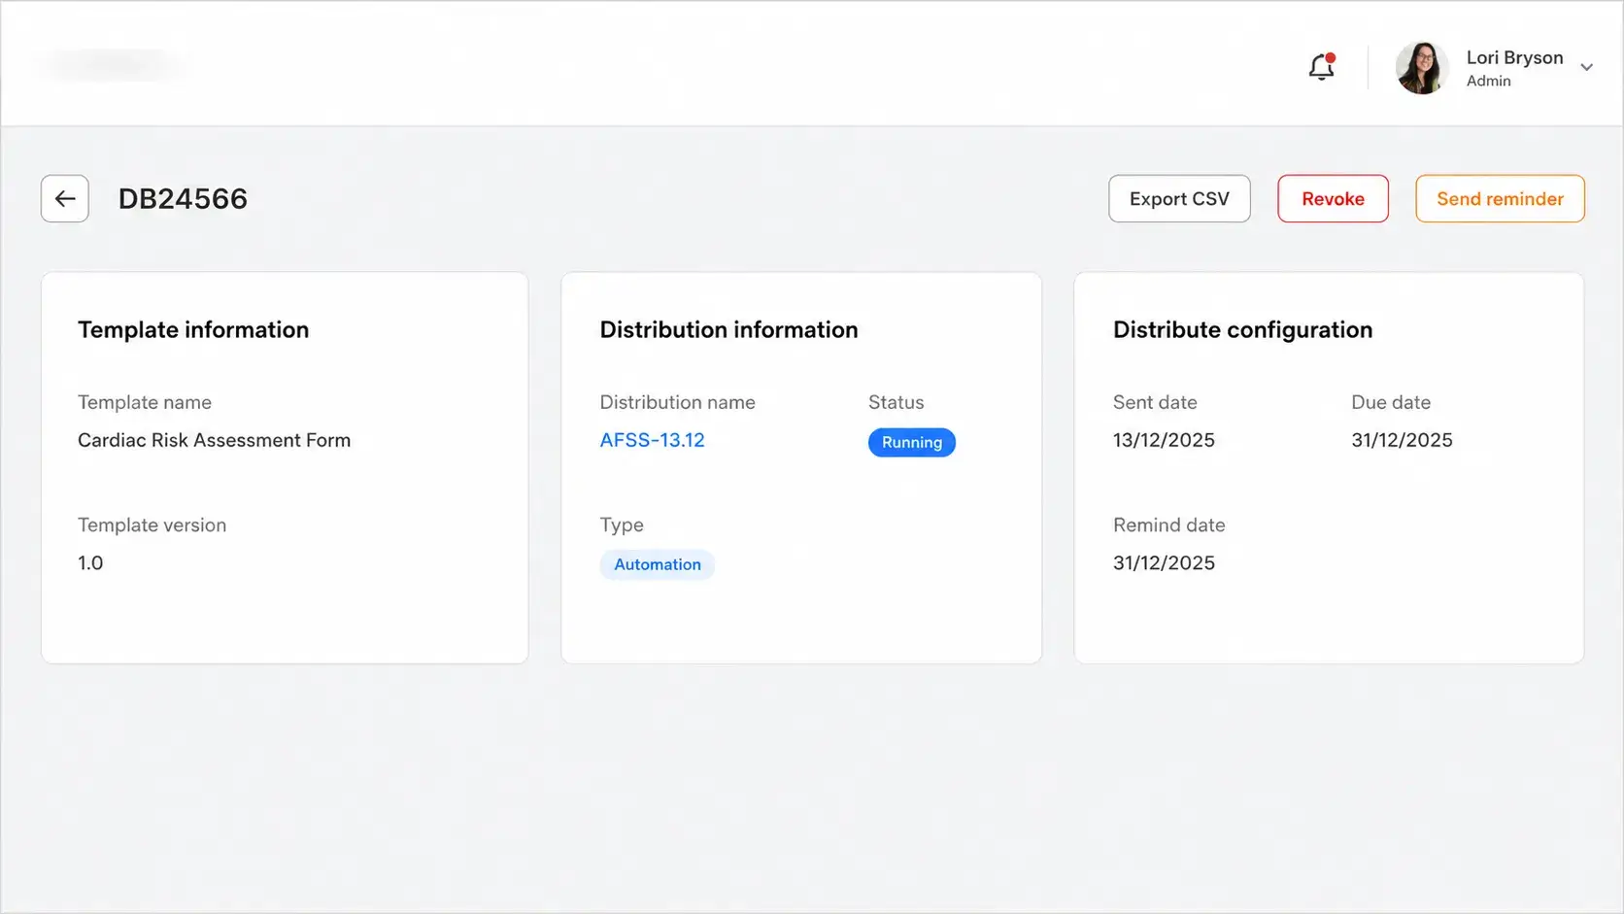Open the notification bell

click(x=1321, y=67)
